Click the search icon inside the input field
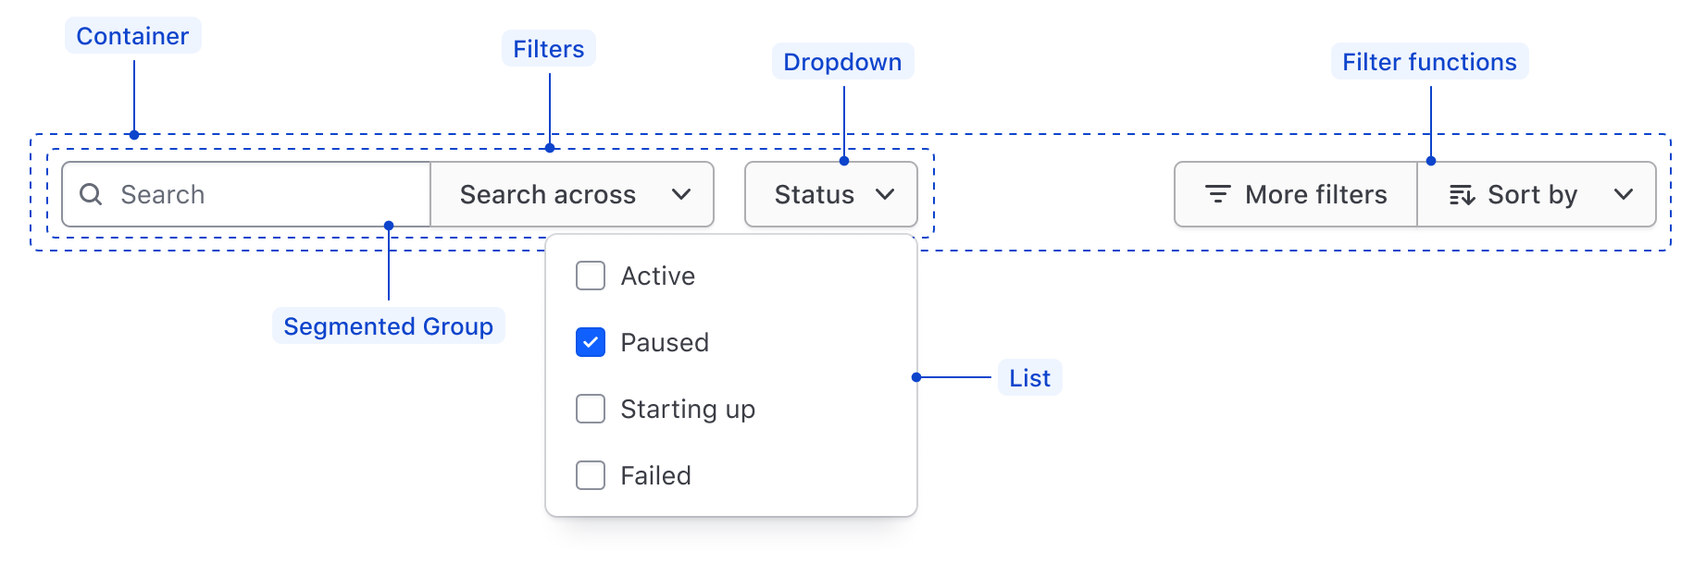 click(92, 194)
